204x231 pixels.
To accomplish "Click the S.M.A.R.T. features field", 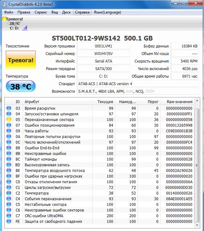I will coord(138,91).
